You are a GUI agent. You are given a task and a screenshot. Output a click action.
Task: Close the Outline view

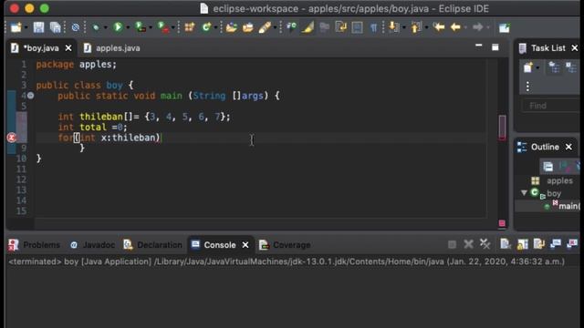click(x=568, y=147)
